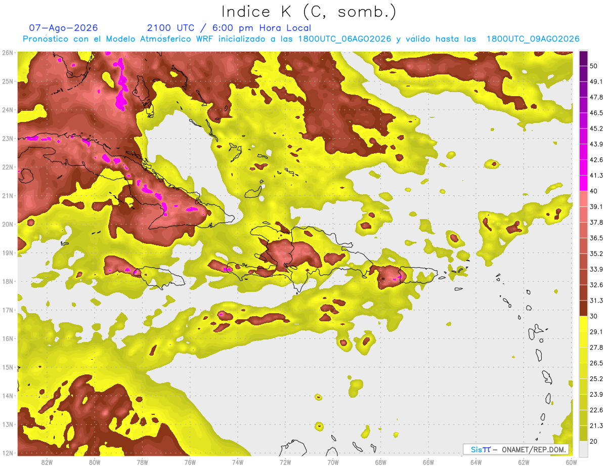Click the color bar value '49.1'
Image resolution: width=607 pixels, height=469 pixels.
pos(596,81)
